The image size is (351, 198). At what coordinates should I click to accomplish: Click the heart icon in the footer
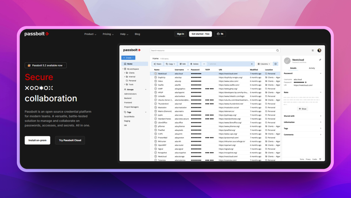[320, 159]
